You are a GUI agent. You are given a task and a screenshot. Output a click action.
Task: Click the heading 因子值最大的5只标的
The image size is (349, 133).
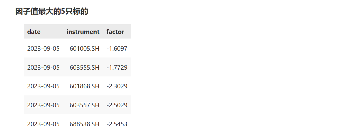tap(52, 12)
